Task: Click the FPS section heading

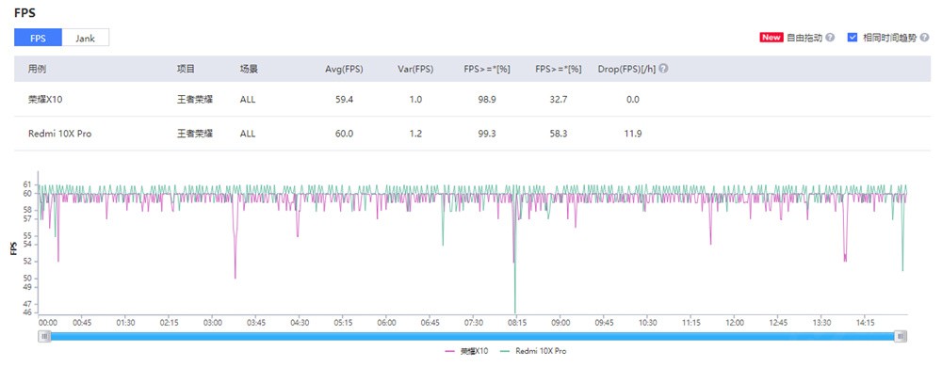Action: (x=24, y=12)
